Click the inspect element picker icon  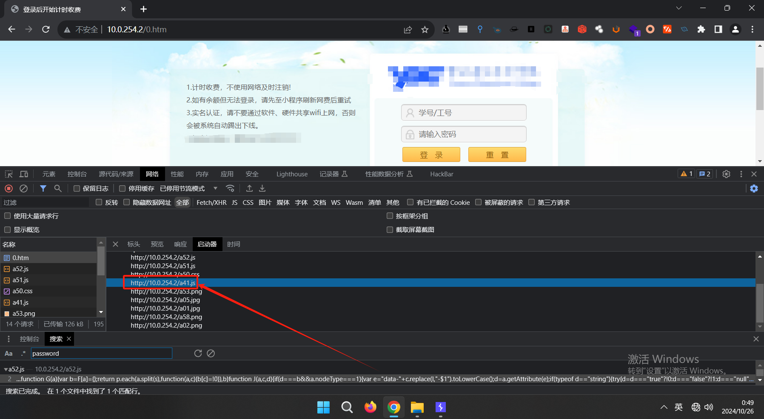click(9, 174)
